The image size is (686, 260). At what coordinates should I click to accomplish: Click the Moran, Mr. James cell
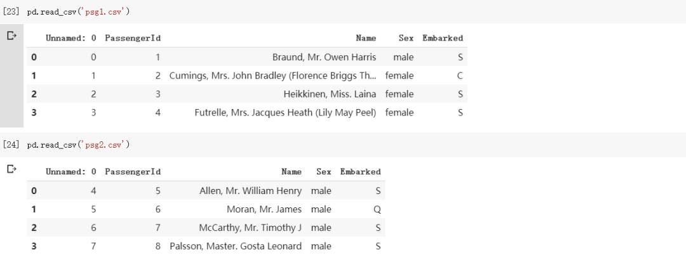(264, 209)
